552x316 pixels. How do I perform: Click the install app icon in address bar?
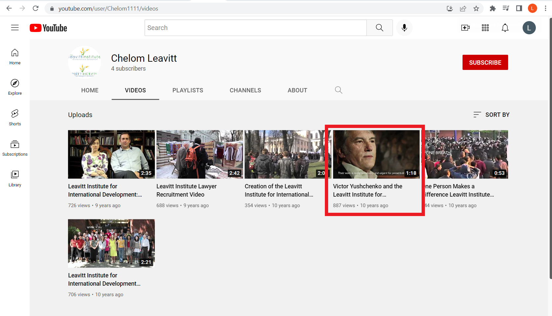pyautogui.click(x=450, y=9)
